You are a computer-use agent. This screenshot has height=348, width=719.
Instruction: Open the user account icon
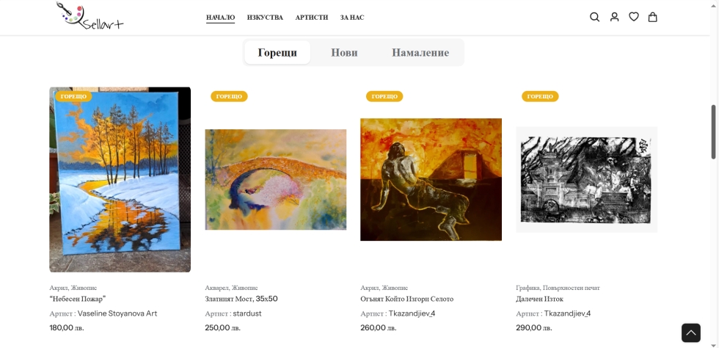click(x=615, y=17)
